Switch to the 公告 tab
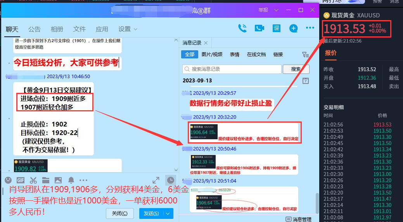Screen dimensions: 403x222 [x=35, y=29]
